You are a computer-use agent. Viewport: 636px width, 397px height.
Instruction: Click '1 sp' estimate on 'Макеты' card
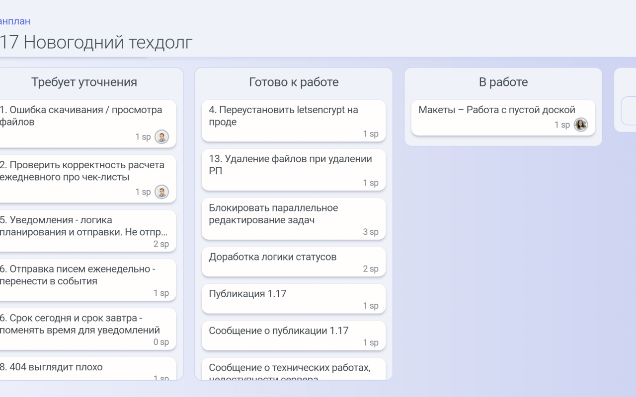[562, 125]
